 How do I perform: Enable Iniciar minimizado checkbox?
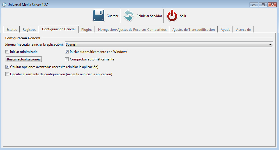coord(7,52)
